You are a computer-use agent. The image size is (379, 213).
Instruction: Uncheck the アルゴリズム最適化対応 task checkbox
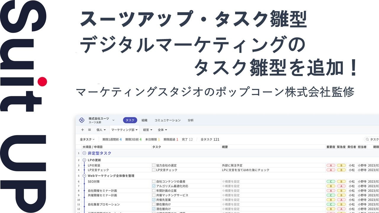(x=154, y=186)
